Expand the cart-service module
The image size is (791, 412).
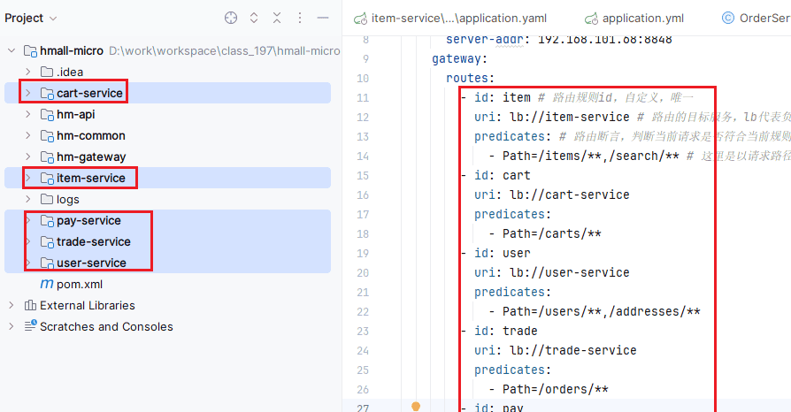[x=27, y=94]
